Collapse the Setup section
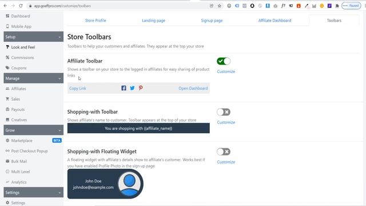 33,37
